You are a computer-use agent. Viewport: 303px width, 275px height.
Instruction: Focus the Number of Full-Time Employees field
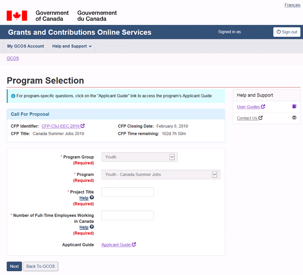tap(127, 215)
